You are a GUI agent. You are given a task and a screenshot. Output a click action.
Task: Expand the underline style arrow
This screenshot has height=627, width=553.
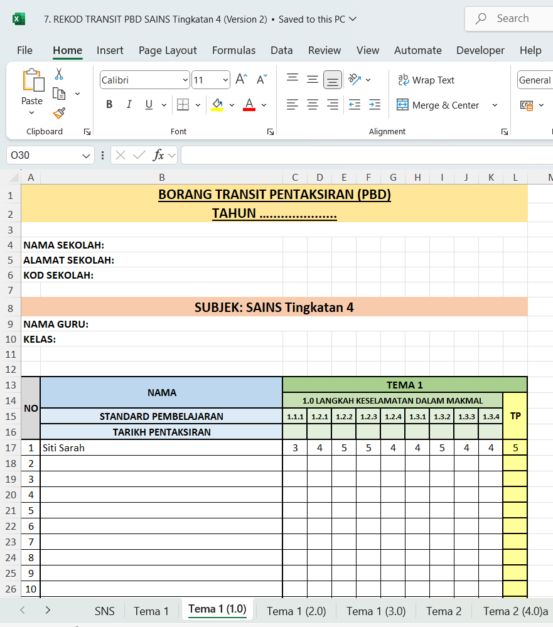(164, 105)
